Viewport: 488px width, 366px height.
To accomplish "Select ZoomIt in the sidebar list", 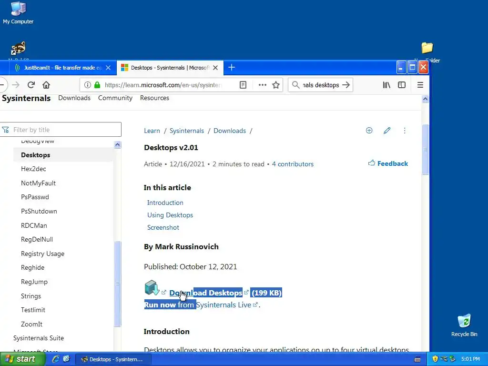I will 31,324.
